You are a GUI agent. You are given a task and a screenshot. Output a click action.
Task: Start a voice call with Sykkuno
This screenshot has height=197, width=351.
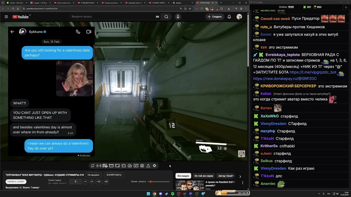78,32
